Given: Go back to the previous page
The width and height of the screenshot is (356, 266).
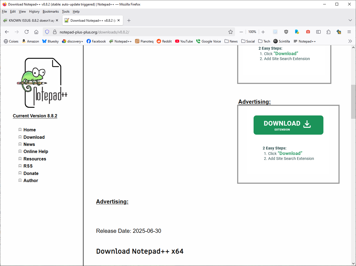Looking at the screenshot, I should (x=7, y=32).
